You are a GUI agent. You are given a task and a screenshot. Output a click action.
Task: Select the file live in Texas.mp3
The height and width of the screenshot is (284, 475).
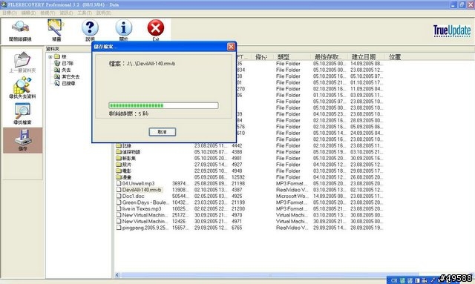[139, 209]
